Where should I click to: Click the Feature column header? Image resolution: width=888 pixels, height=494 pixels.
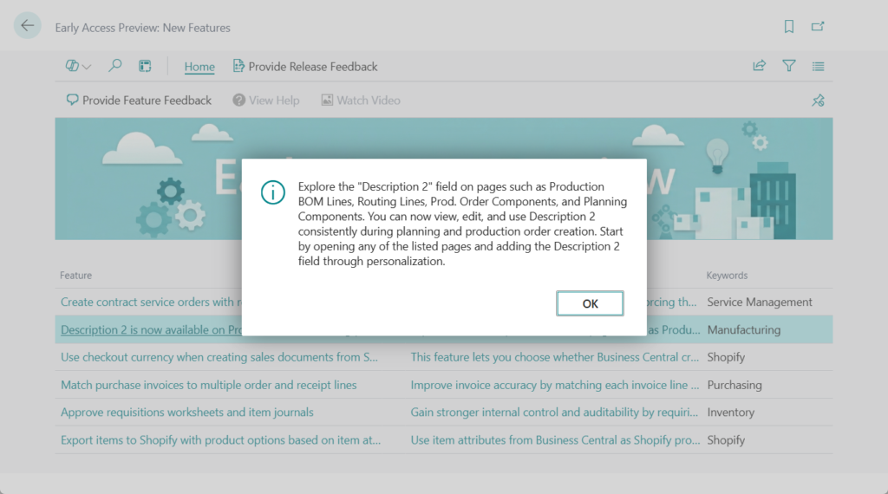click(x=75, y=276)
